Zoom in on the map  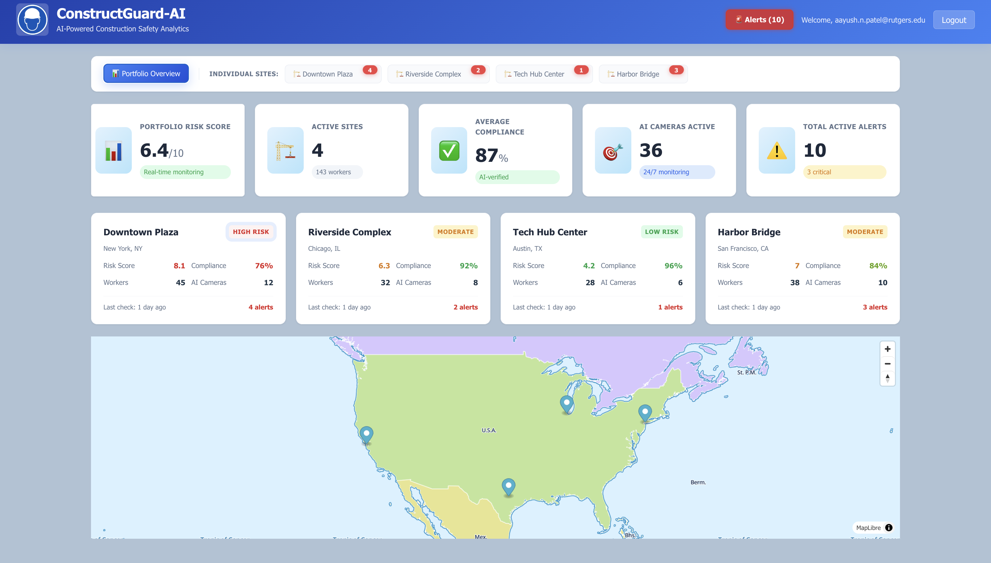pos(887,349)
